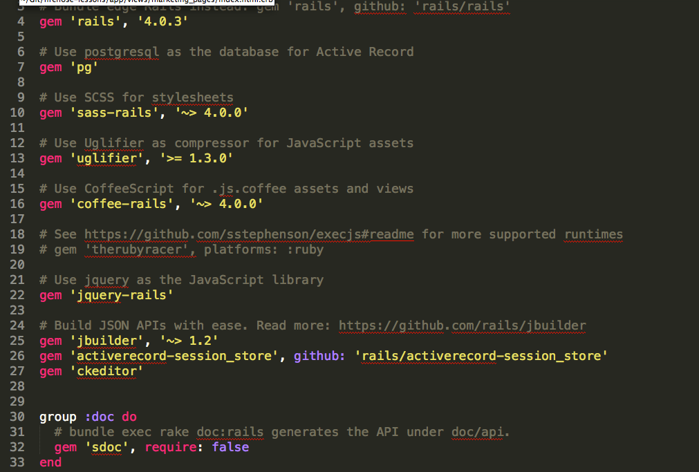Screen dimensions: 699x472
Task: Click line number 13 in the gutter
Action: pos(17,158)
